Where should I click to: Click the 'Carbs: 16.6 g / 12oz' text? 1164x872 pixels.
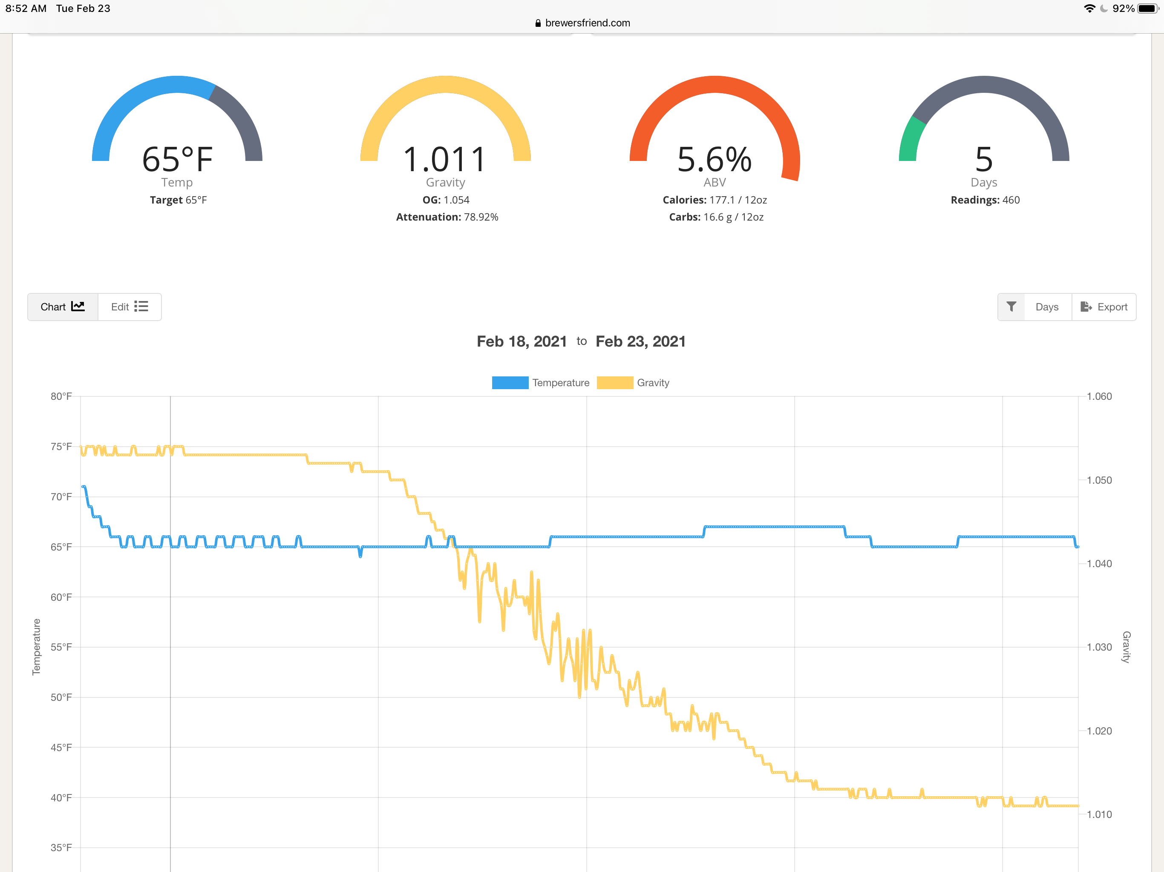click(716, 217)
